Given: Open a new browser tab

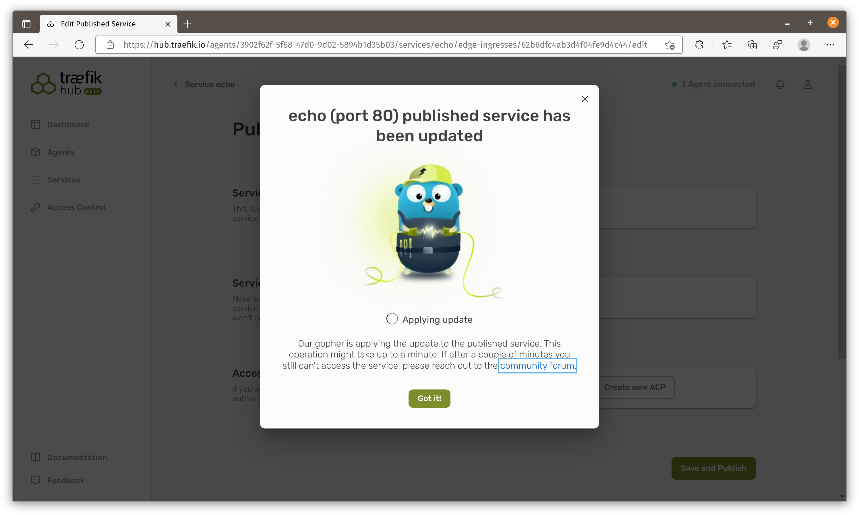Looking at the screenshot, I should coord(187,24).
